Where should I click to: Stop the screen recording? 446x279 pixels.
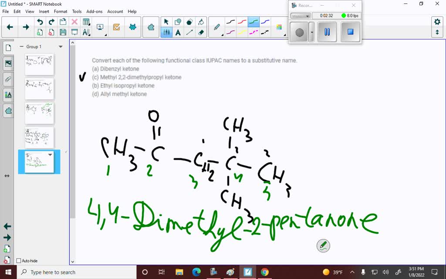[350, 32]
